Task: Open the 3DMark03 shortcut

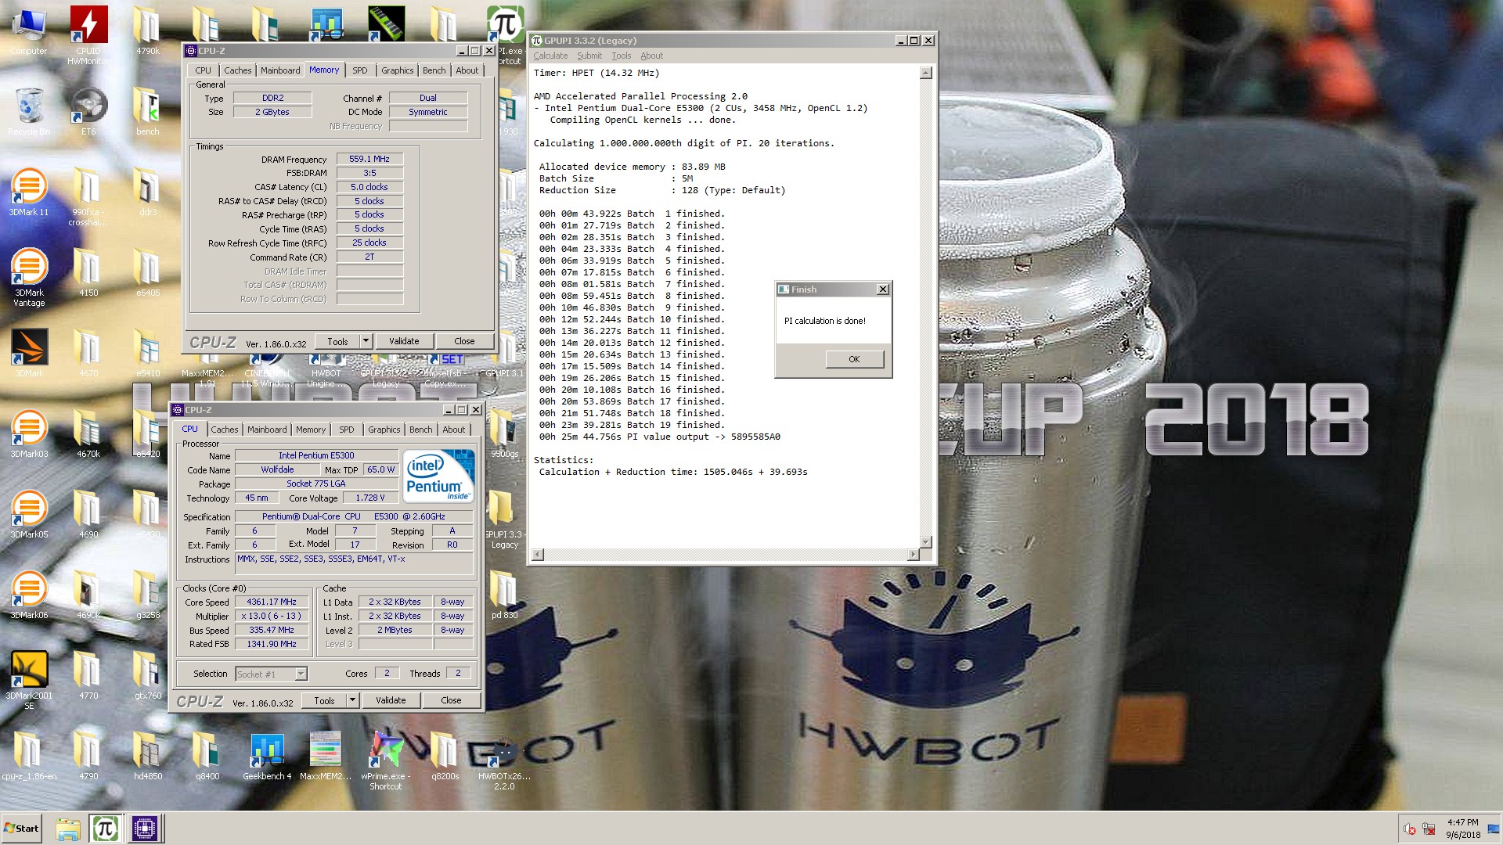Action: point(29,434)
